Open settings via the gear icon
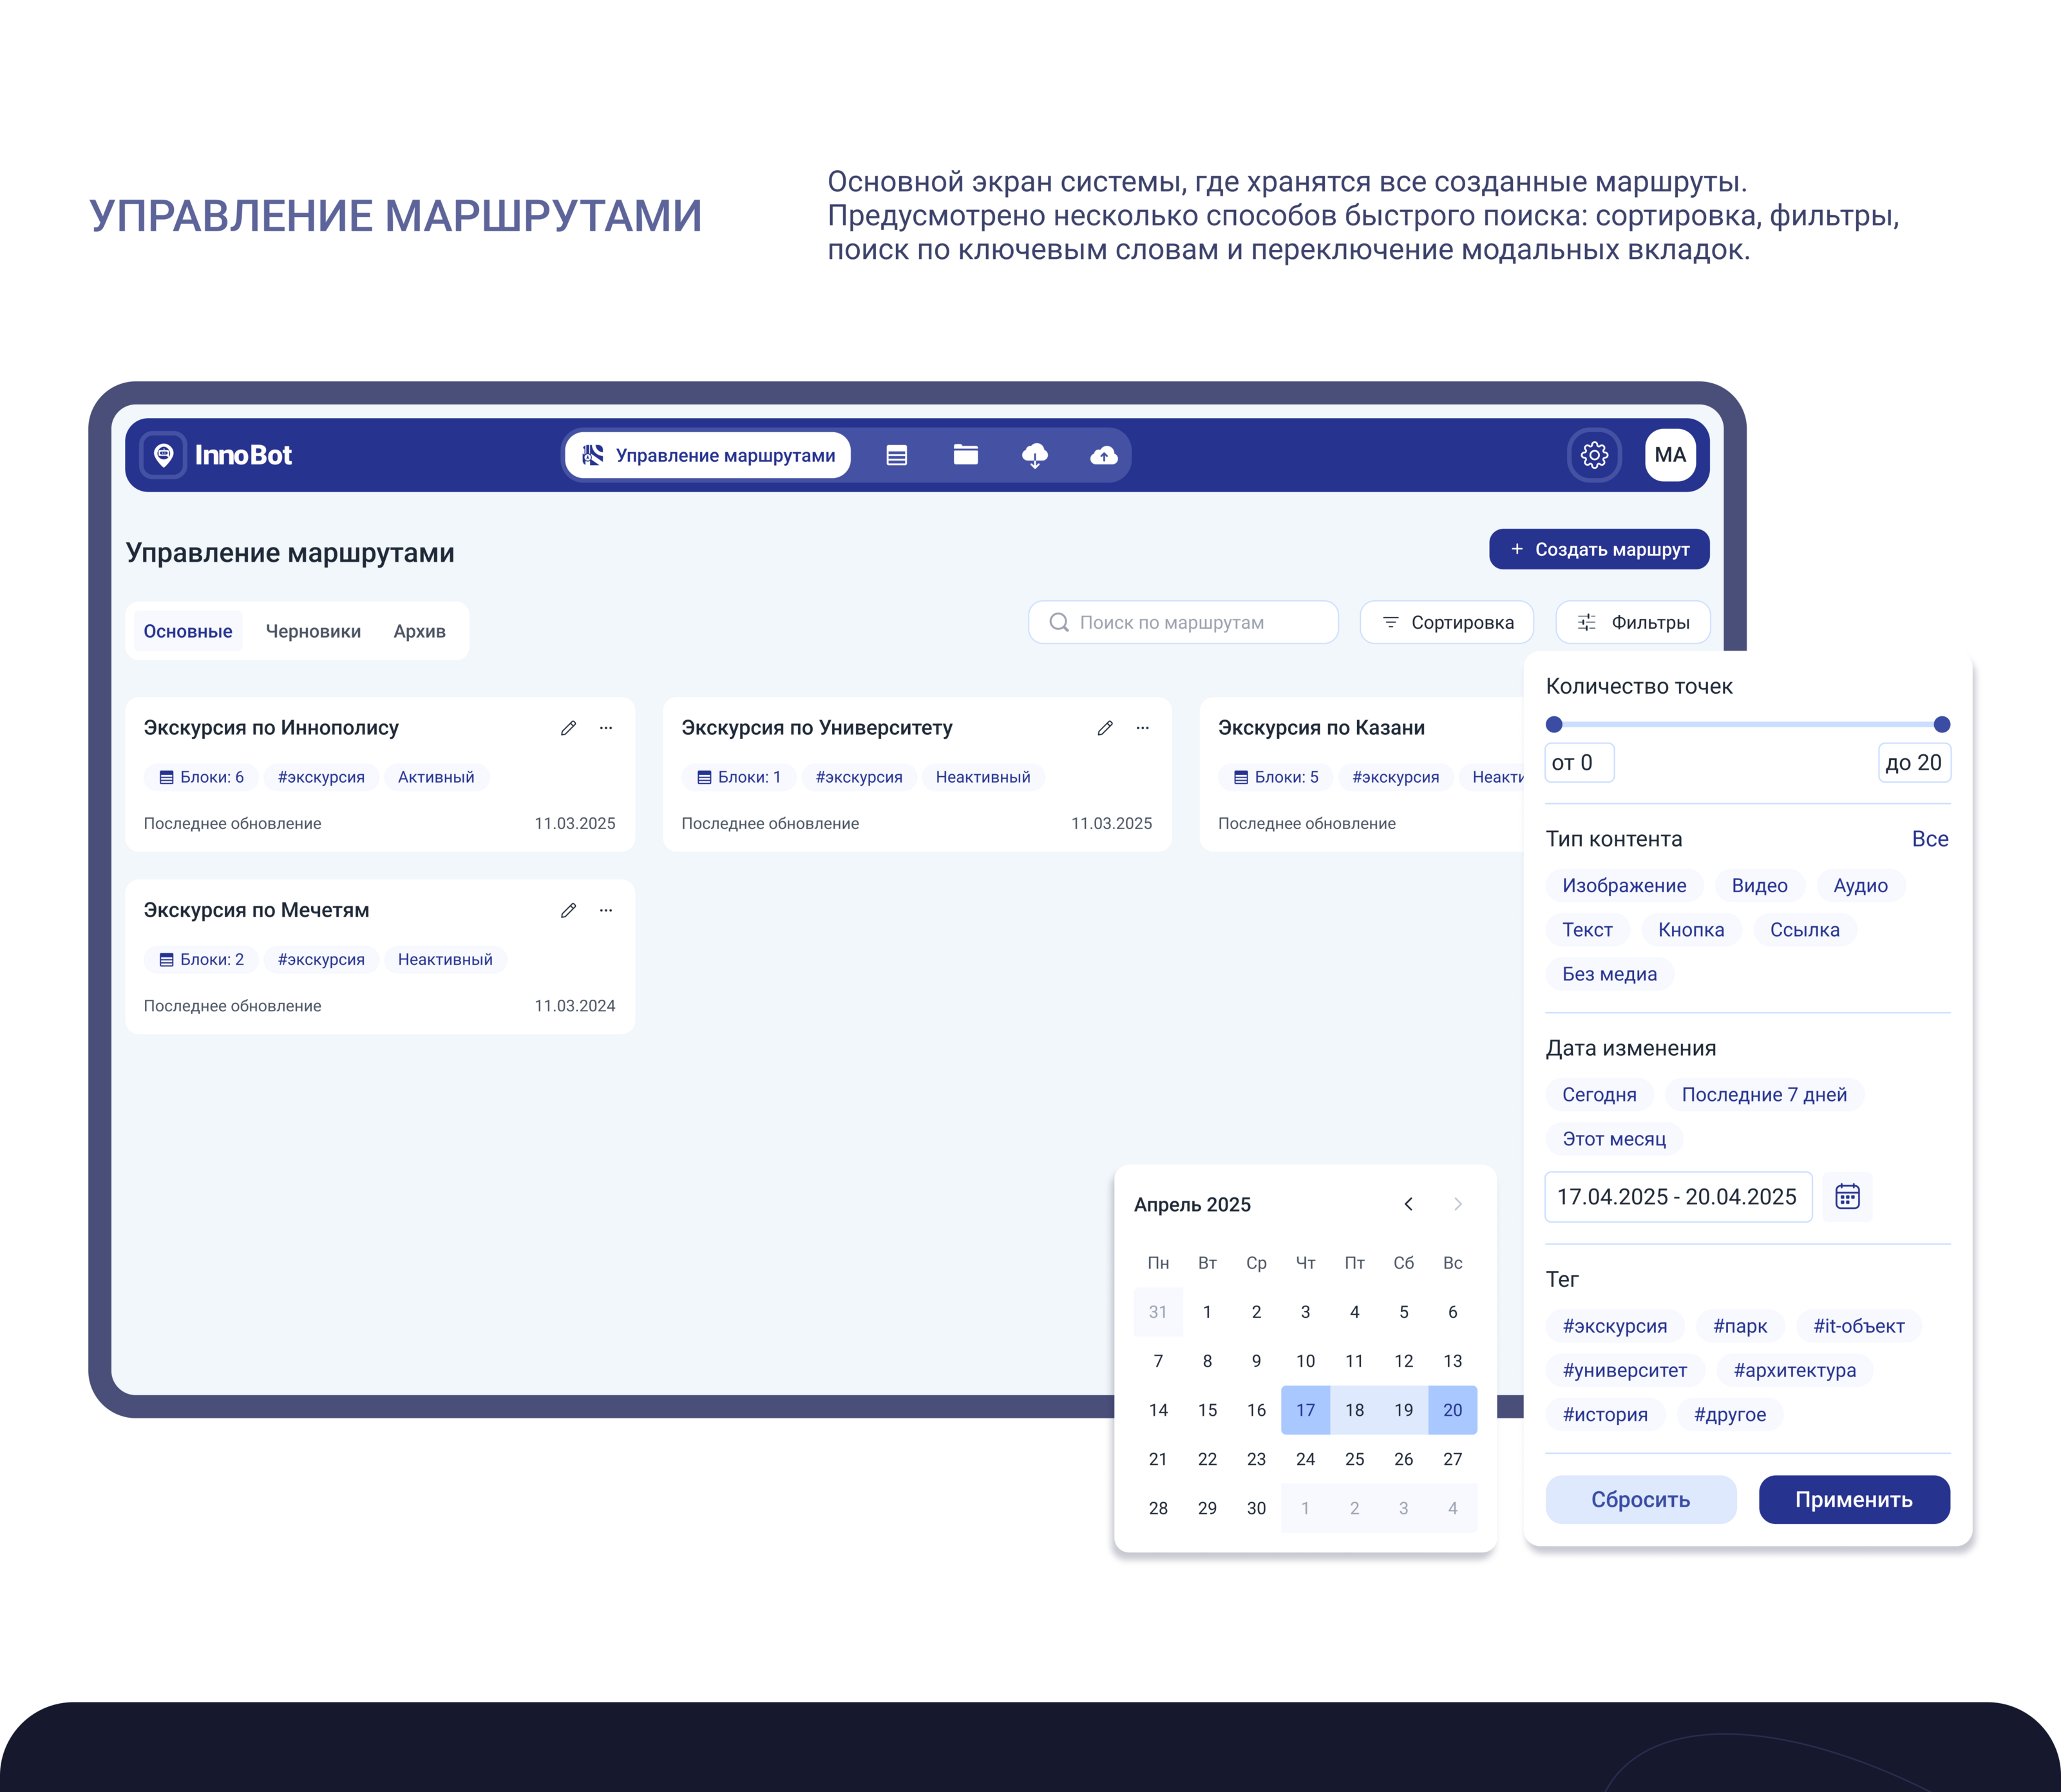 click(x=1594, y=456)
